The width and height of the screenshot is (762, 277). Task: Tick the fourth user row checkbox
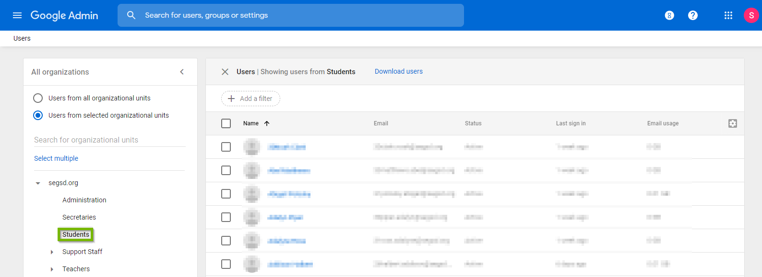point(226,217)
